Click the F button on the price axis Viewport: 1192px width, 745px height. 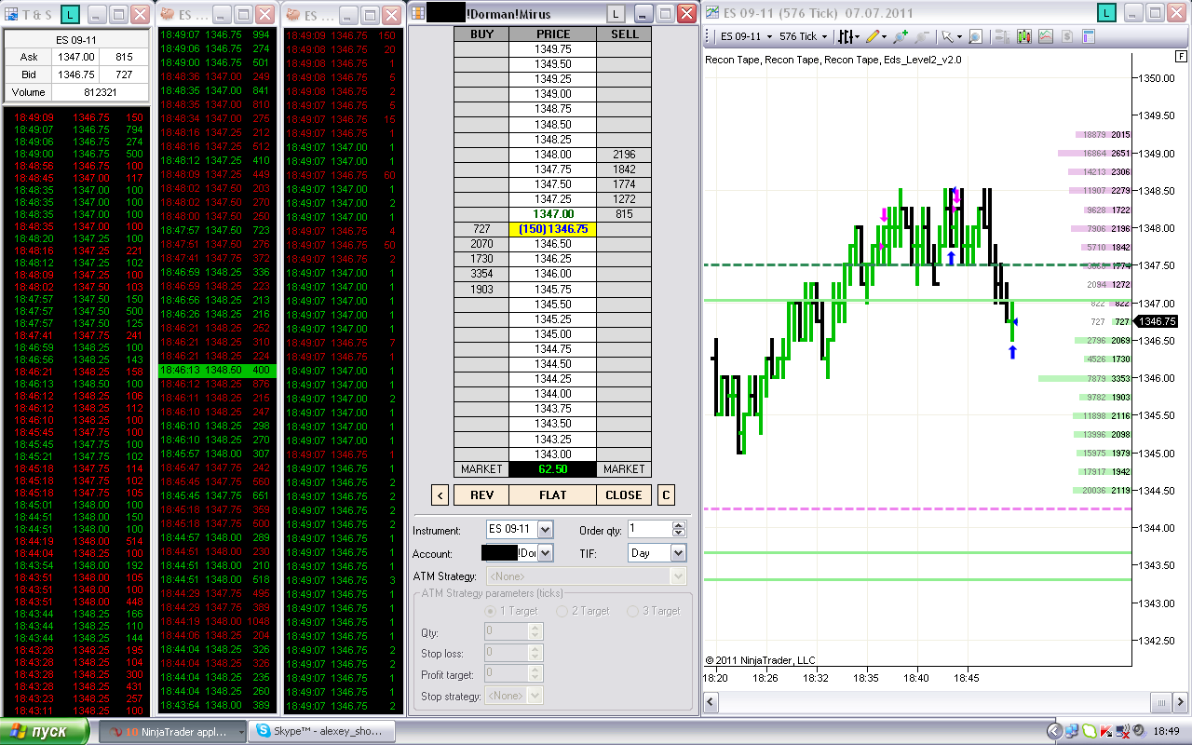point(1181,57)
